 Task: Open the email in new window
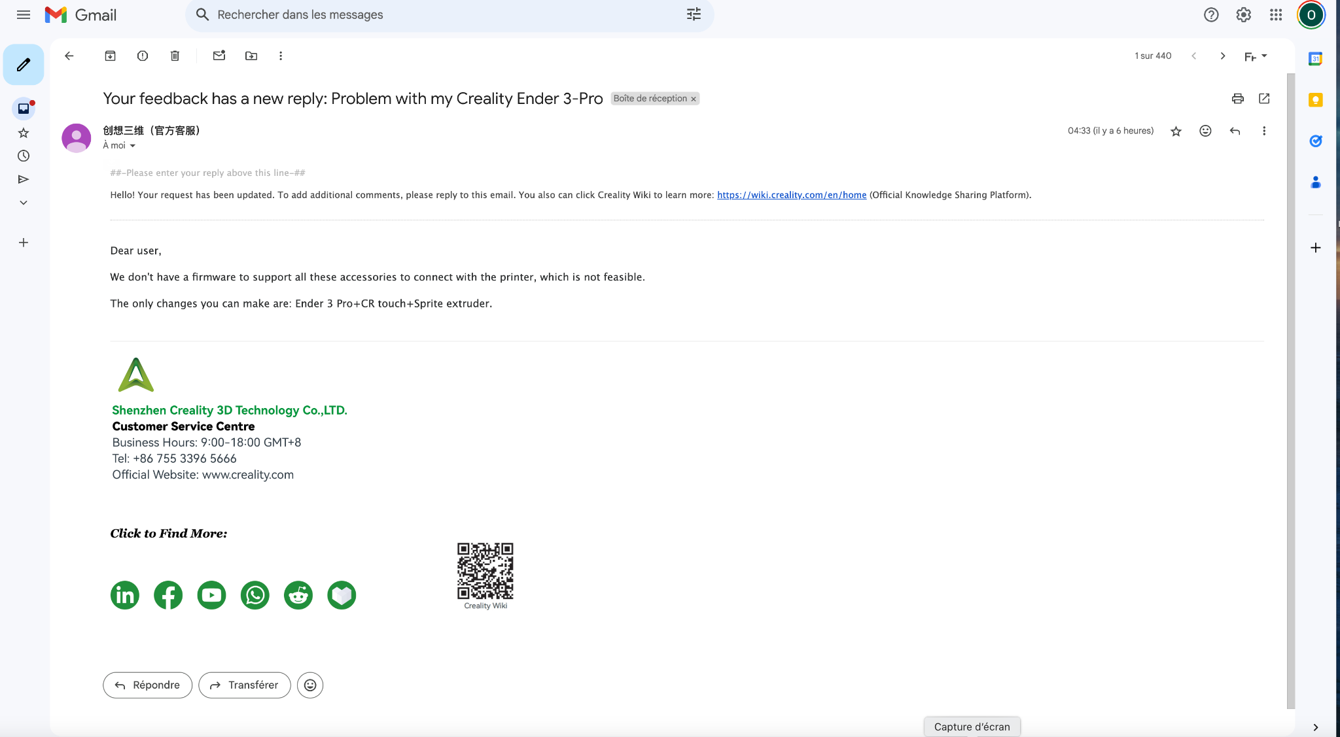point(1264,99)
